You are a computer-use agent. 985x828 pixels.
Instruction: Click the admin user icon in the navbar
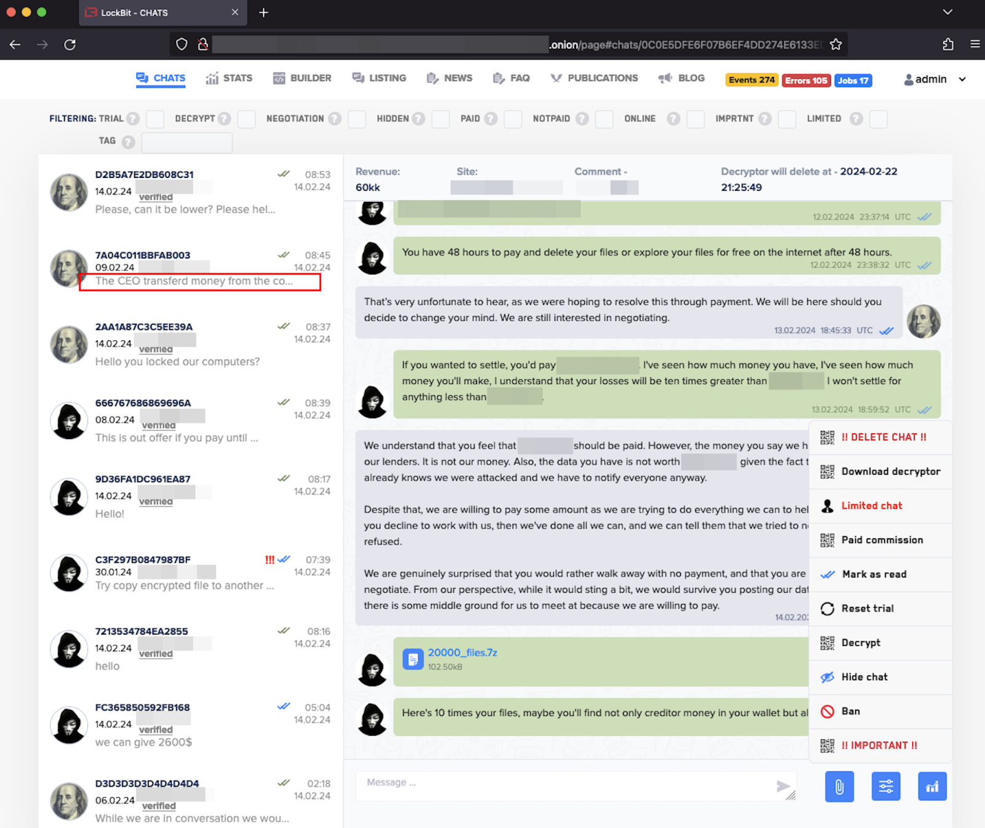[x=909, y=79]
